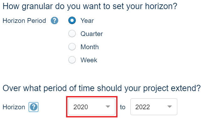203x118 pixels.
Task: Open the 2020 start year dropdown
Action: [92, 107]
